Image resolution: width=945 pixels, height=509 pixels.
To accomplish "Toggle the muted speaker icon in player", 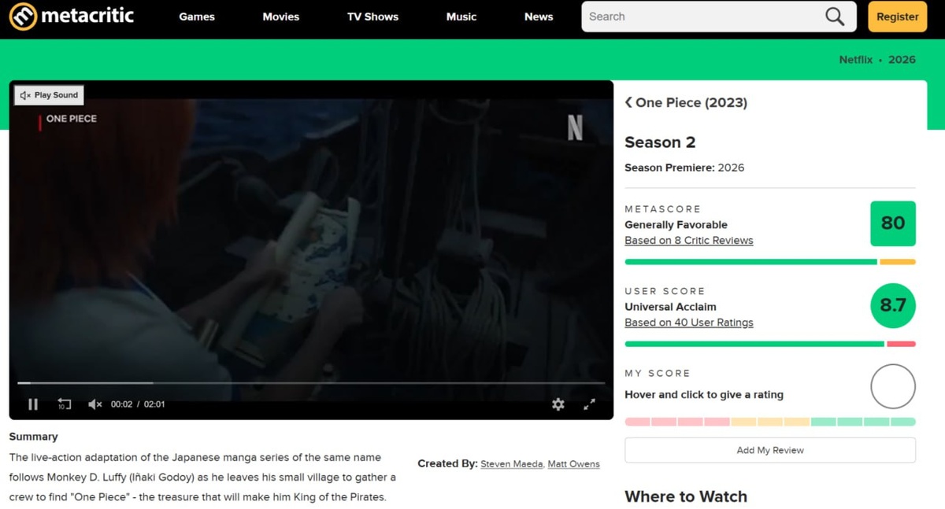I will point(94,404).
